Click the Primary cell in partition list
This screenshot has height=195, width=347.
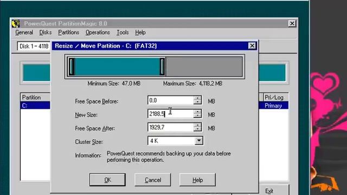(273, 106)
